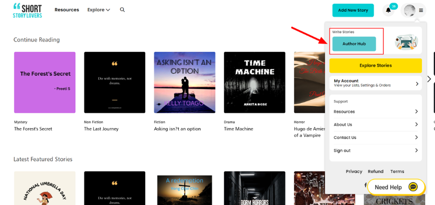
Task: Open the Resources nav link
Action: tap(67, 10)
